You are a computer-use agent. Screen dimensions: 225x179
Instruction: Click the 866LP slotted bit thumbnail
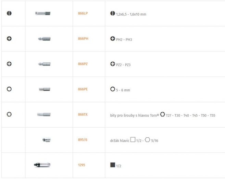pos(43,14)
